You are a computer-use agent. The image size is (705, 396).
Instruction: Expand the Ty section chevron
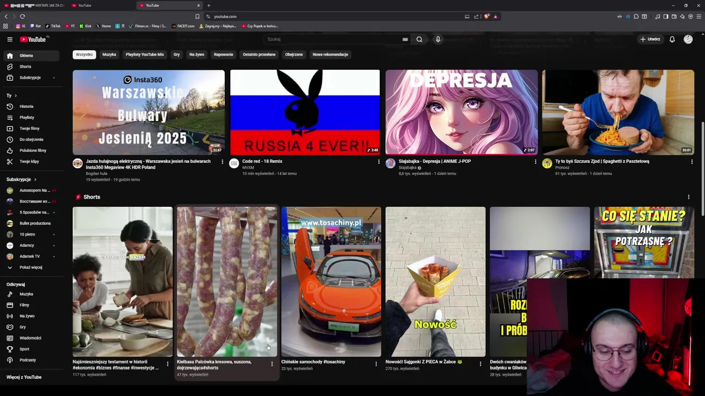pos(15,96)
